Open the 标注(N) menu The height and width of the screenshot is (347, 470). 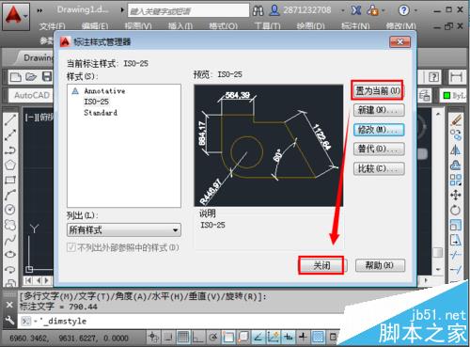(x=355, y=25)
